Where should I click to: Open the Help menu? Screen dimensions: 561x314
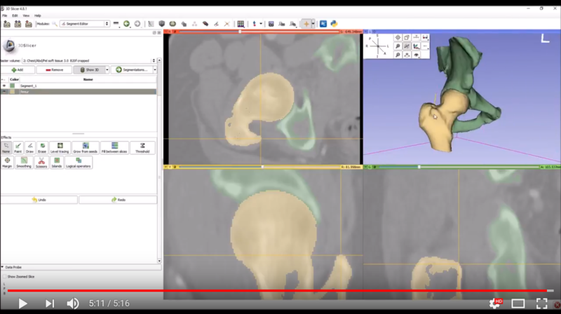pos(37,15)
